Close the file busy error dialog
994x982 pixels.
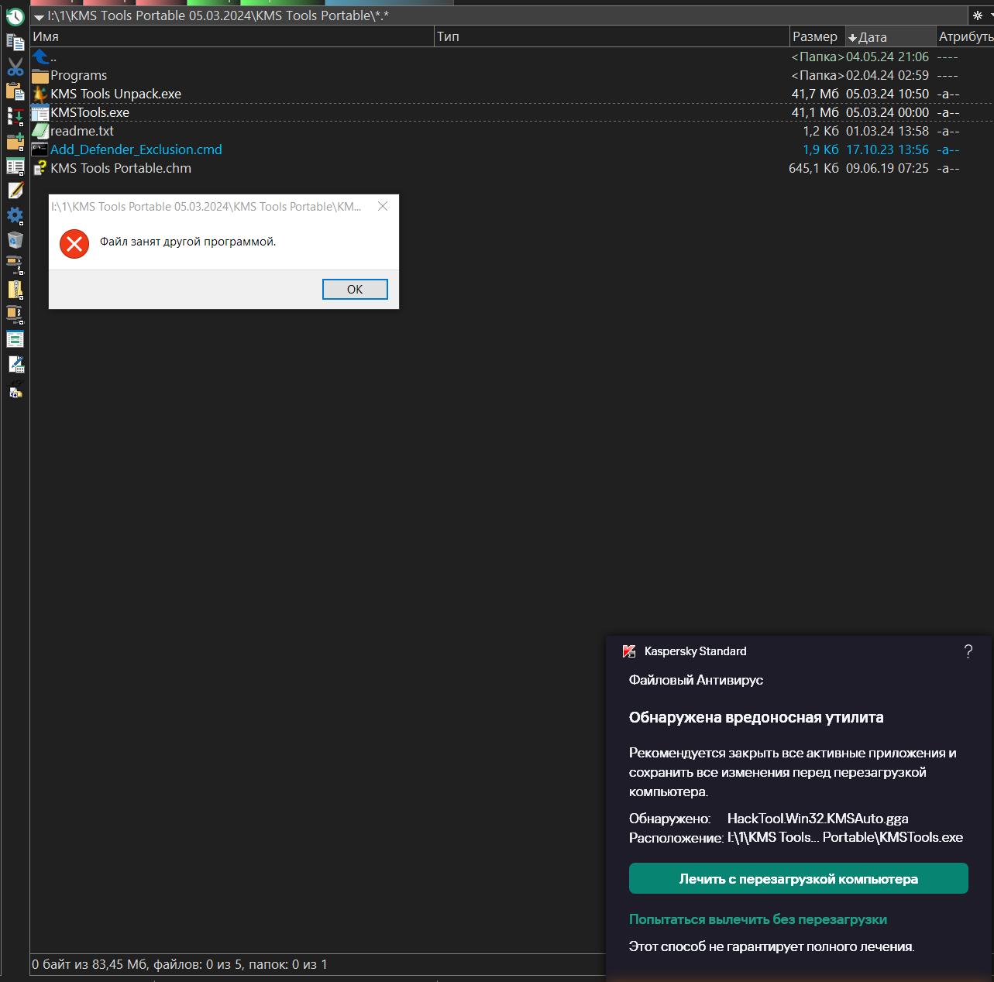383,206
